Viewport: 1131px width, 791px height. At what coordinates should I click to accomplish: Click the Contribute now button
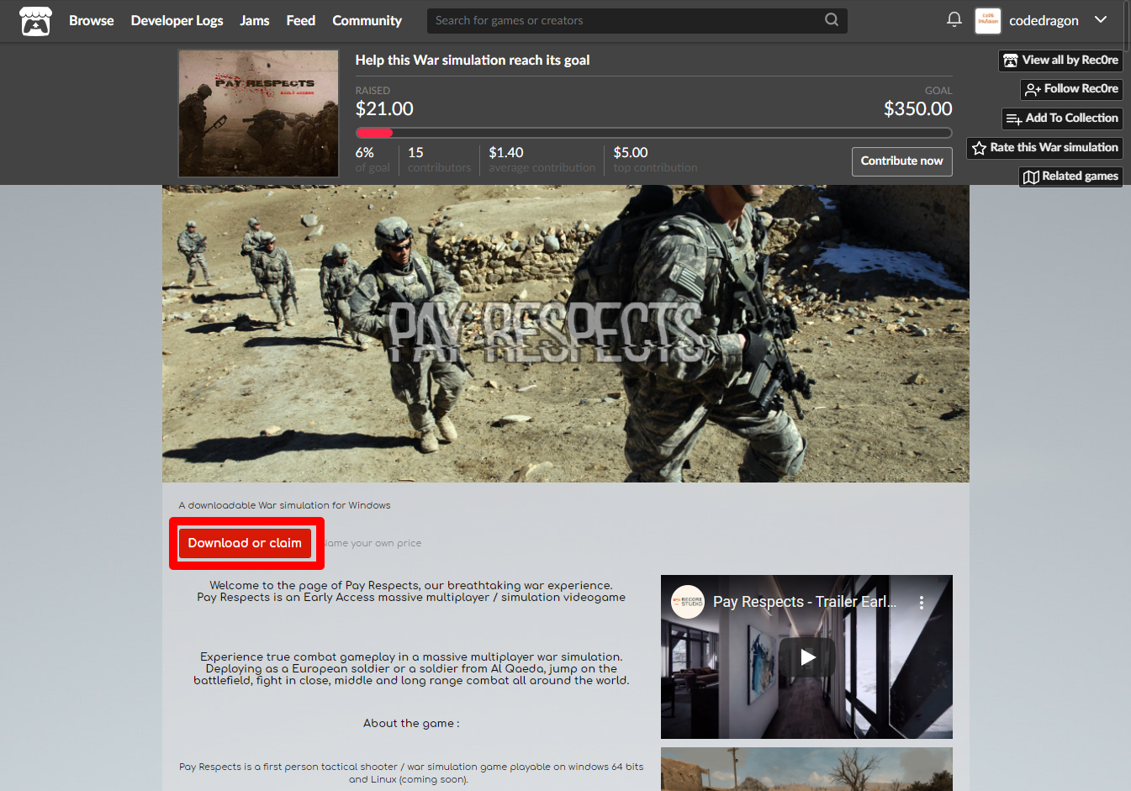(x=901, y=161)
